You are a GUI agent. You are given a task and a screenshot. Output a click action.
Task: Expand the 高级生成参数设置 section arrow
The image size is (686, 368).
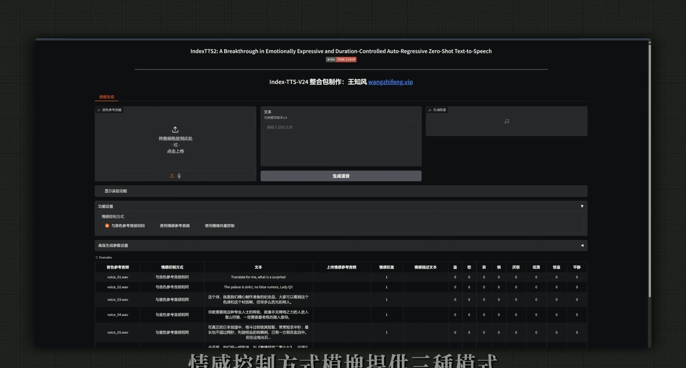[582, 246]
